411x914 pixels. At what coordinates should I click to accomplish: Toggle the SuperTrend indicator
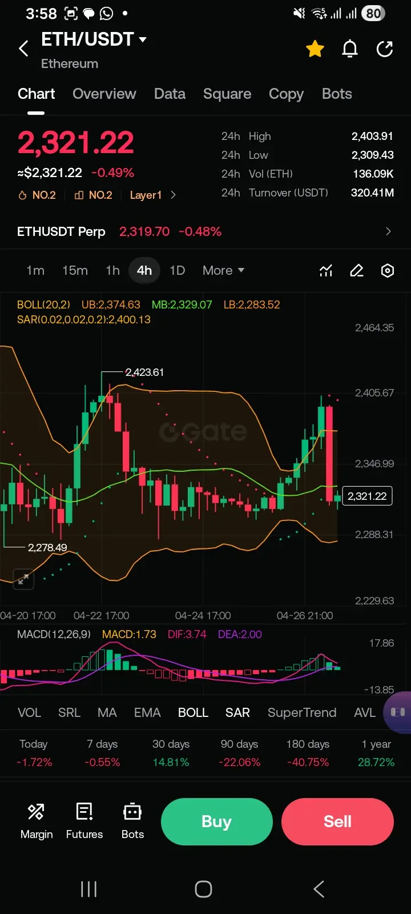point(302,712)
